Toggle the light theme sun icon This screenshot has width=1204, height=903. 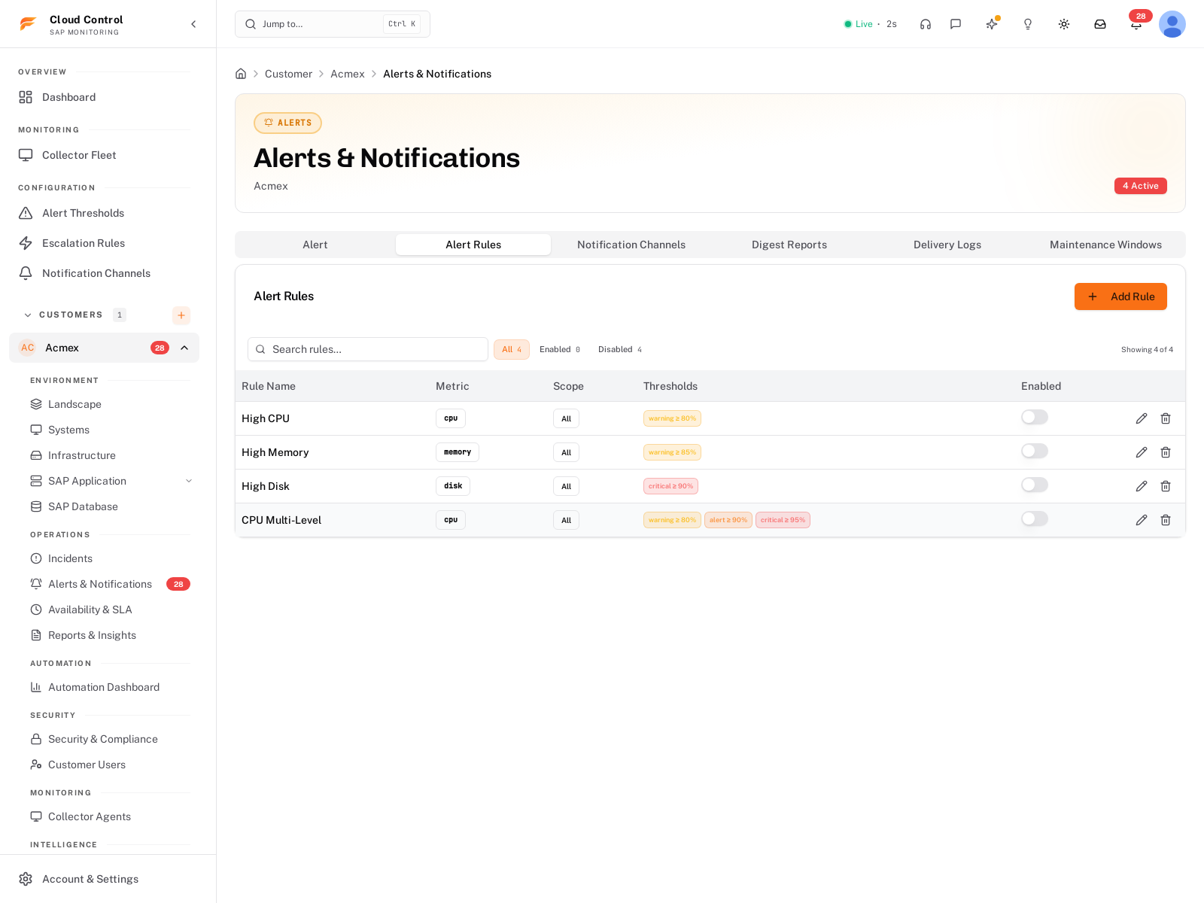(1064, 24)
